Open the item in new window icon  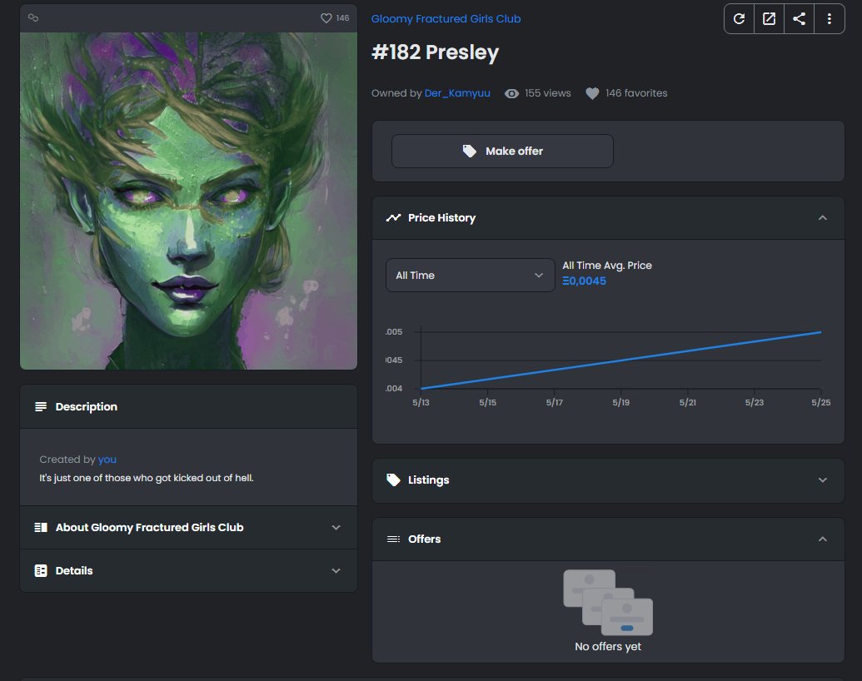coord(769,18)
